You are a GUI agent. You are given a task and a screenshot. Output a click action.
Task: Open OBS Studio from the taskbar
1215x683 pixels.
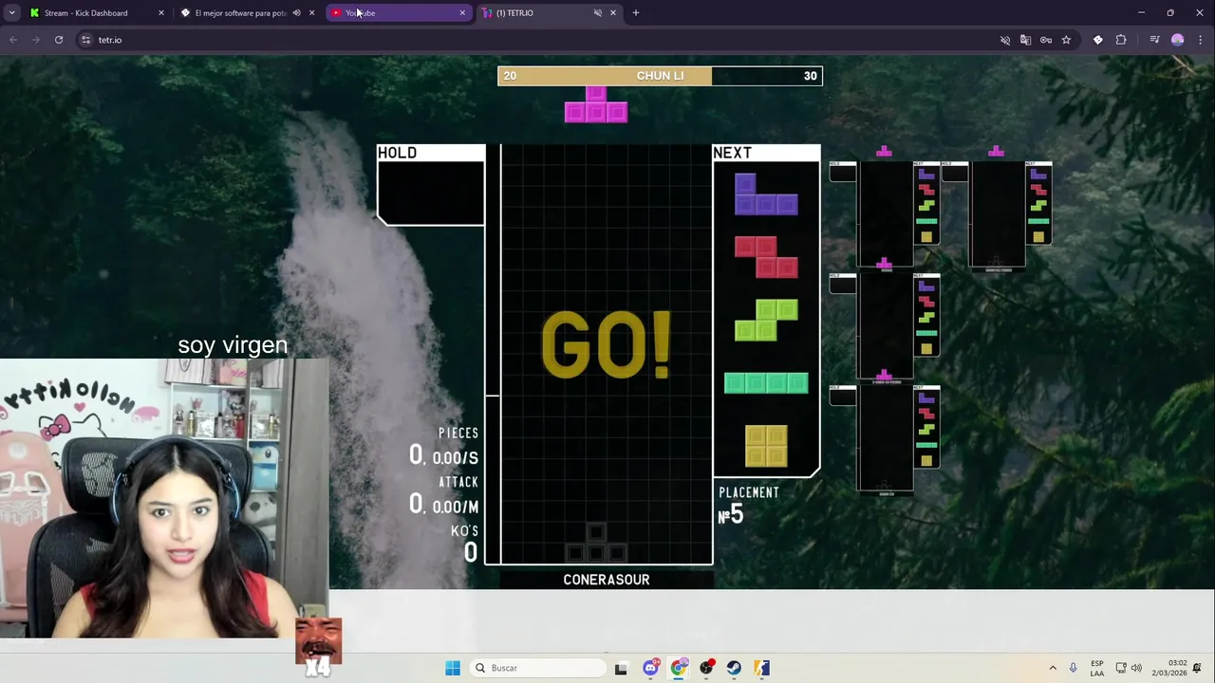(706, 668)
